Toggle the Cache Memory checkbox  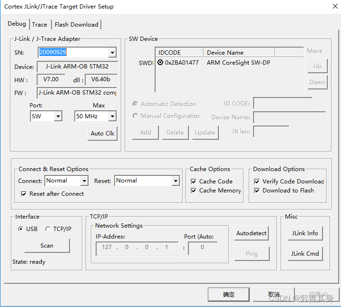coord(194,191)
